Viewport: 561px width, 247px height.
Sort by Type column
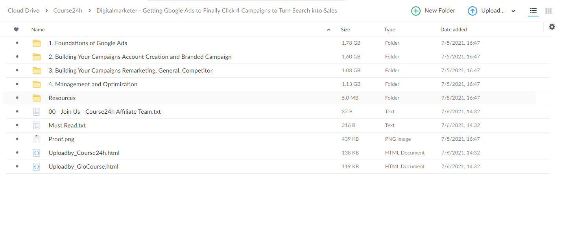tap(389, 29)
